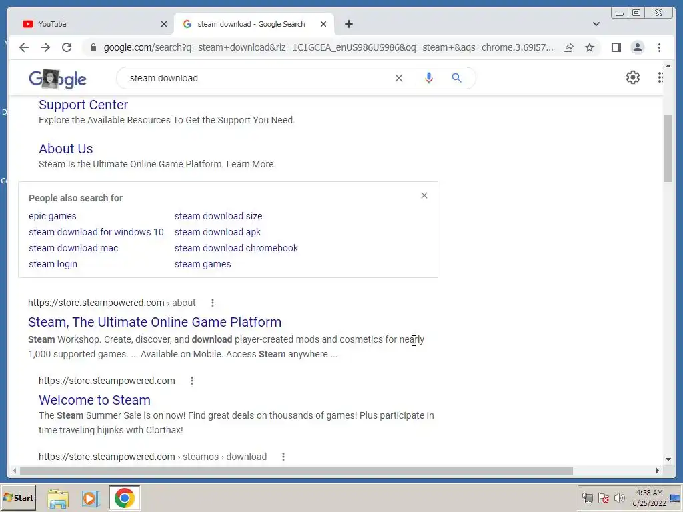
Task: Select Chrome in the taskbar
Action: pos(125,498)
